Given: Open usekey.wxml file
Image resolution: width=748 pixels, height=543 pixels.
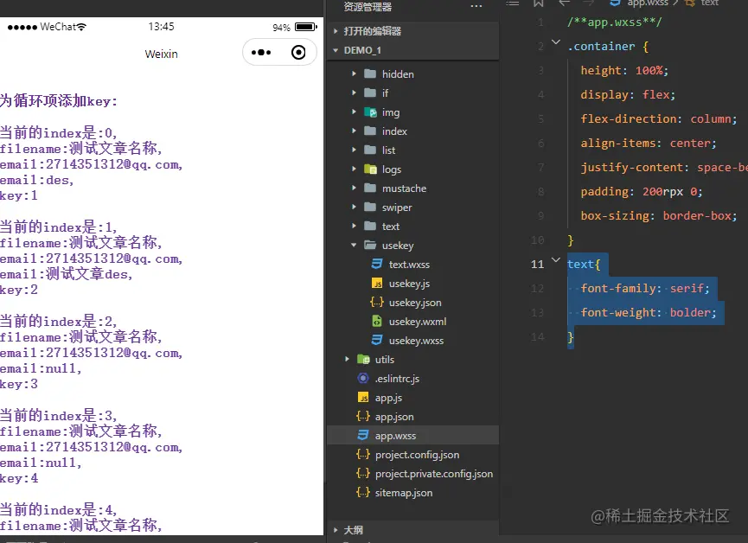Looking at the screenshot, I should 418,322.
